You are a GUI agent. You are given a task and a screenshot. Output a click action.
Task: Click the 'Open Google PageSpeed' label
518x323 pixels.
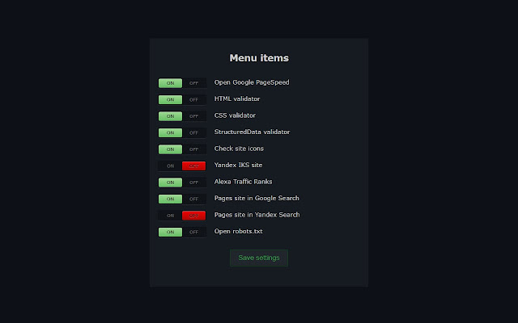(x=252, y=82)
